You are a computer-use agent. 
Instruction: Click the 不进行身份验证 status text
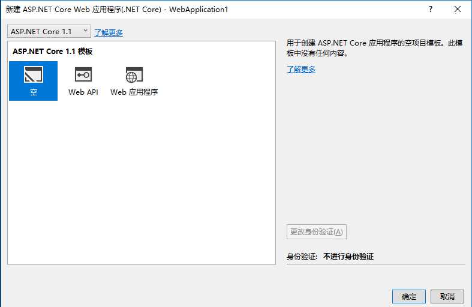pos(348,257)
